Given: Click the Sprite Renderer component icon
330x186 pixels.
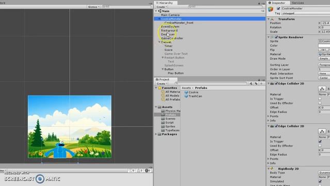Looking at the screenshot, I should [x=272, y=37].
